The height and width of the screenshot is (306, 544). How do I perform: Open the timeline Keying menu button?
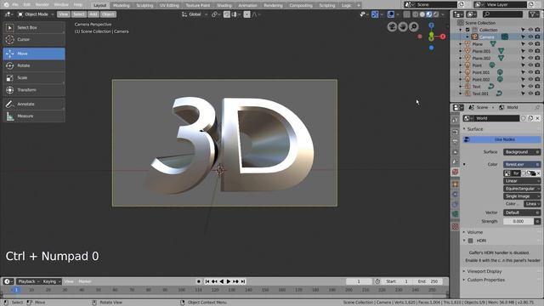click(x=52, y=281)
